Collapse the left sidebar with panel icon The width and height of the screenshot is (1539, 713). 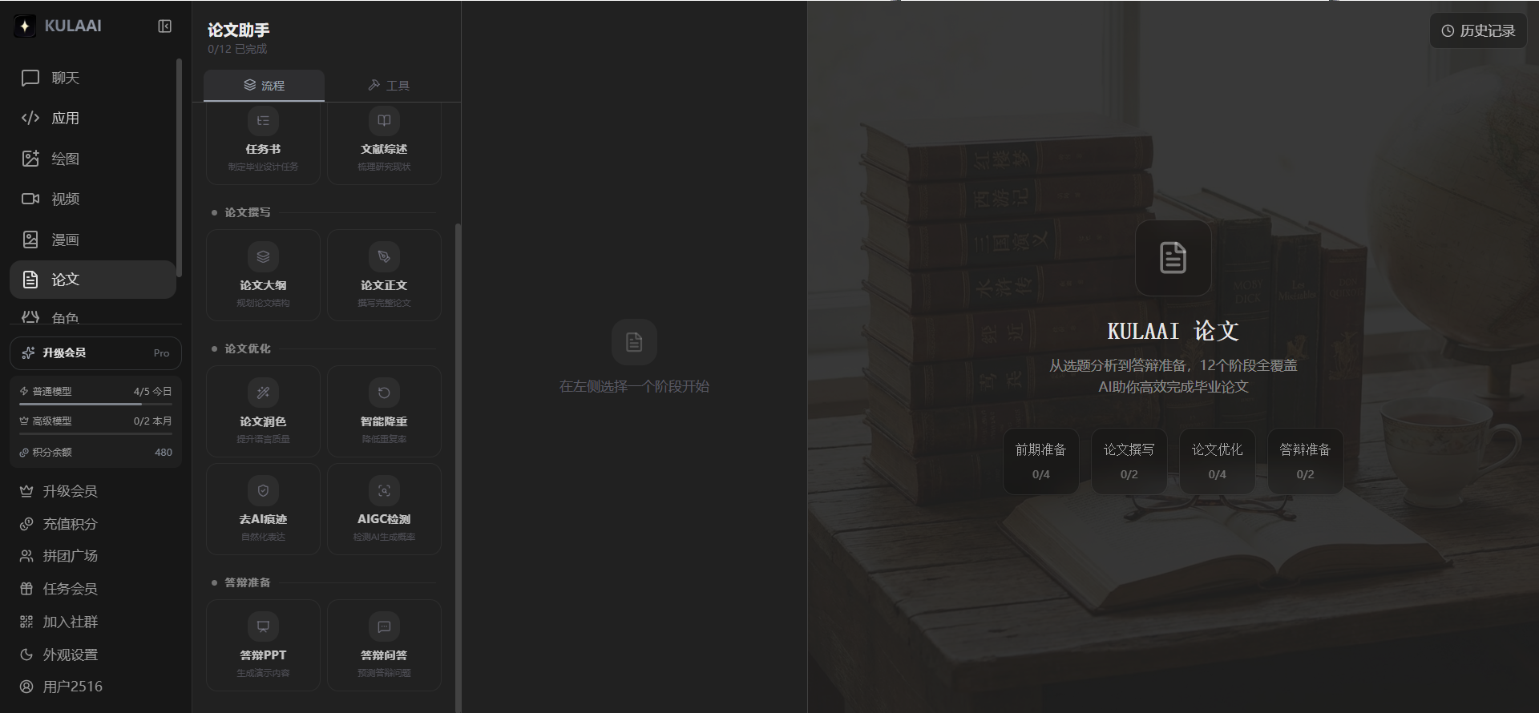[x=164, y=26]
